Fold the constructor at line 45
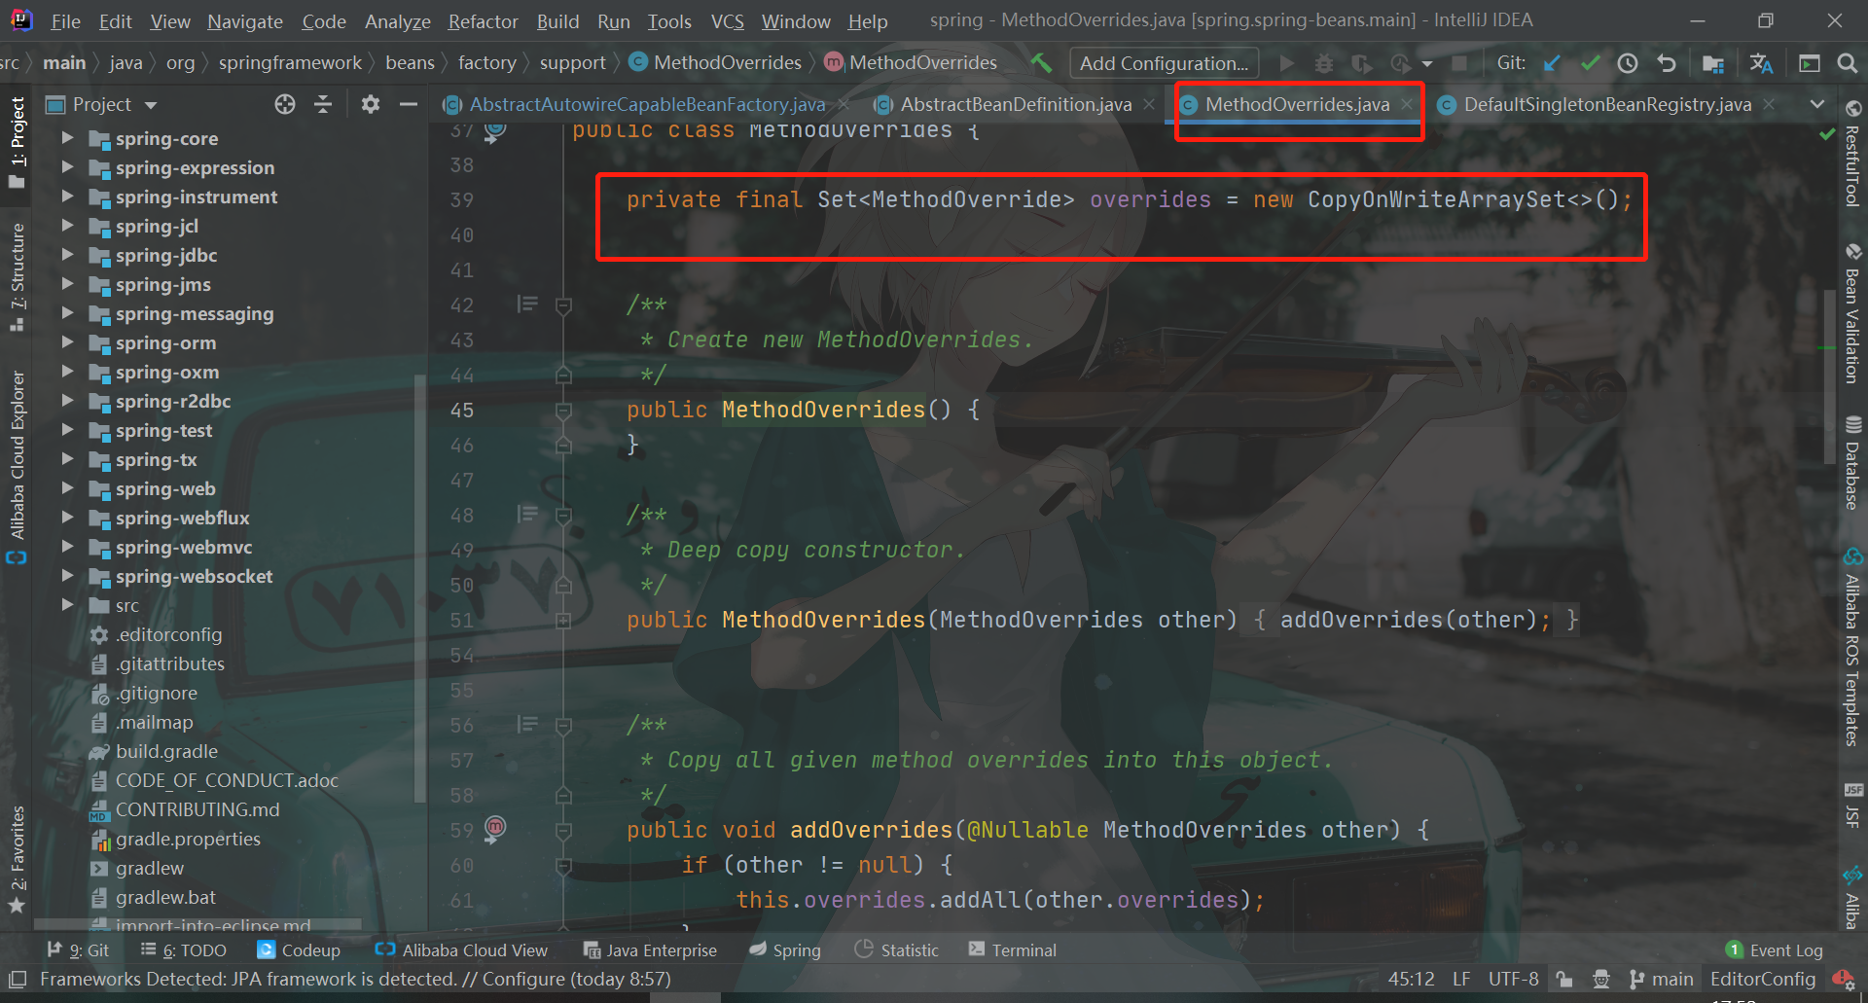 [x=563, y=411]
